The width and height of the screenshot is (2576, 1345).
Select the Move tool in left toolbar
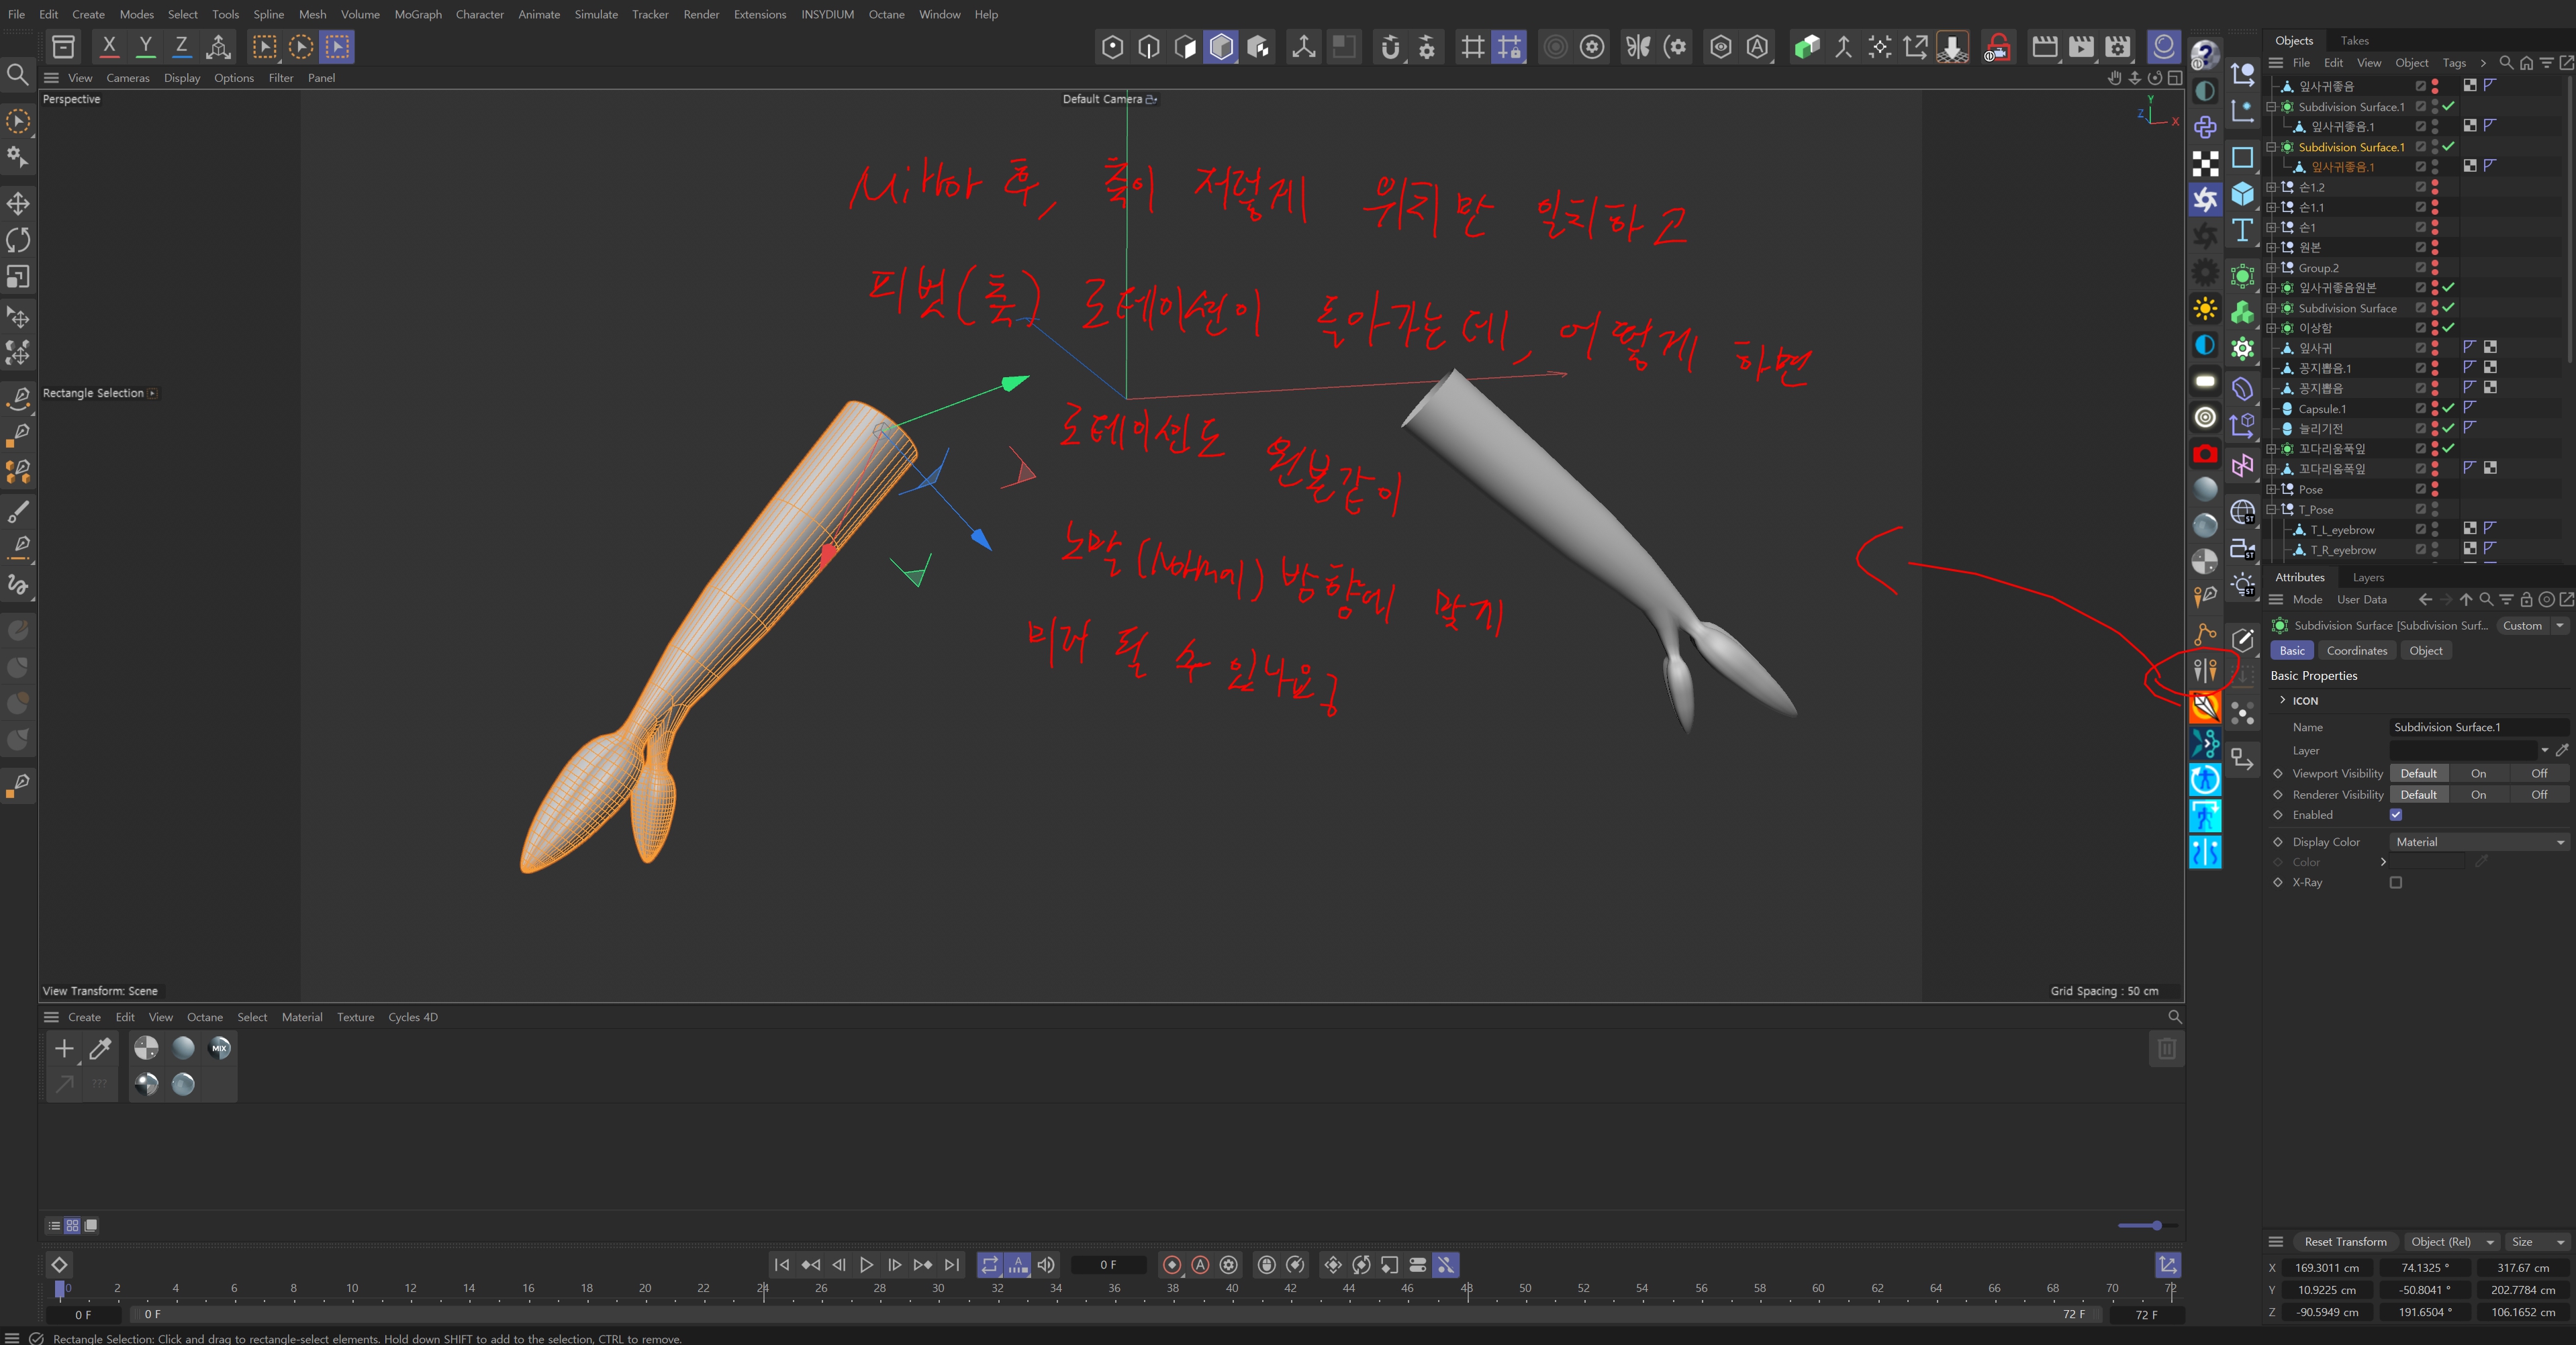pyautogui.click(x=18, y=204)
